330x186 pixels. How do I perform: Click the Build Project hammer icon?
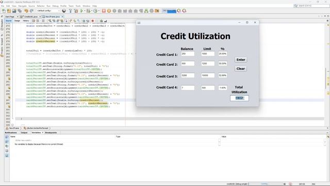click(x=71, y=11)
